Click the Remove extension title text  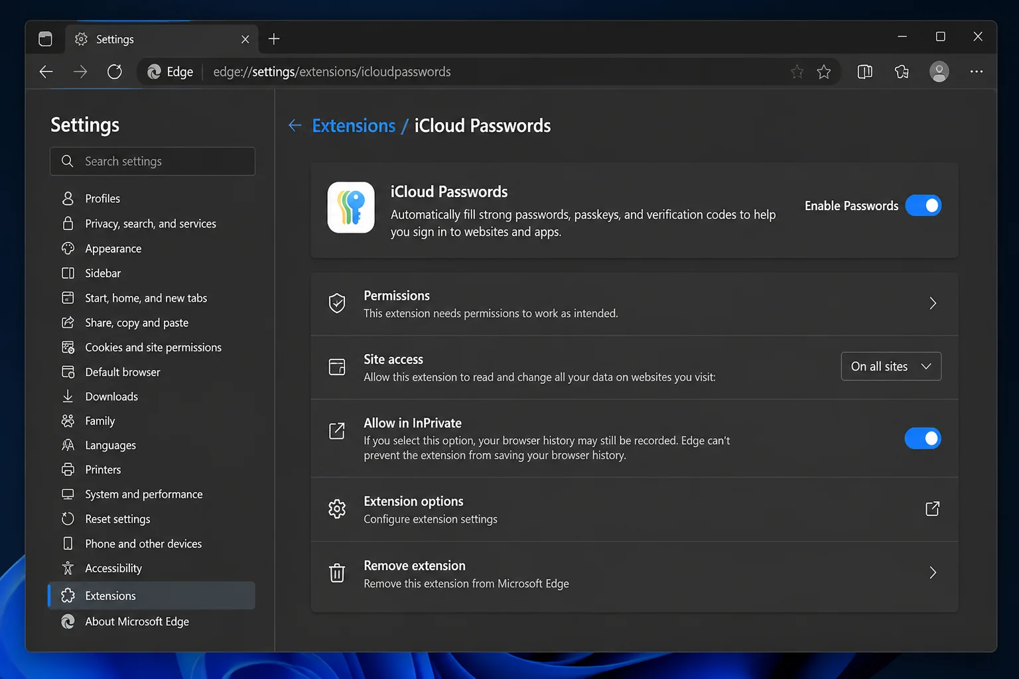pos(415,566)
